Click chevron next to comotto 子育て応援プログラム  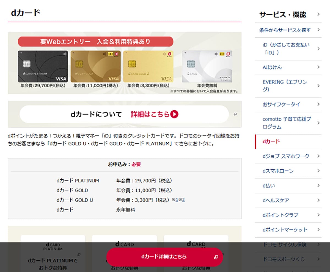(x=318, y=123)
